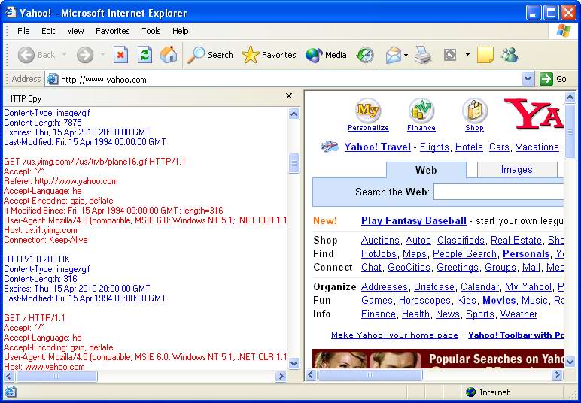Go to the Home page icon
The image size is (581, 403).
click(169, 55)
